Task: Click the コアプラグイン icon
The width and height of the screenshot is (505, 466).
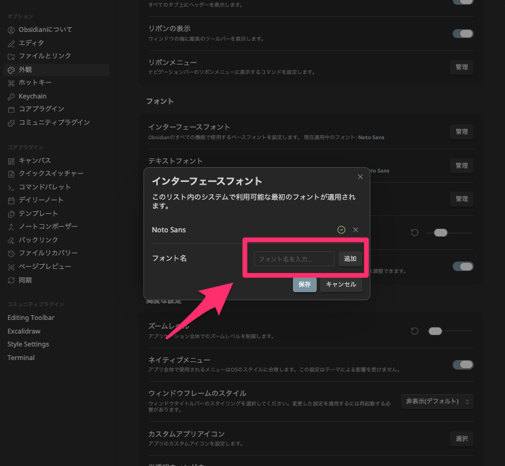Action: coord(12,110)
